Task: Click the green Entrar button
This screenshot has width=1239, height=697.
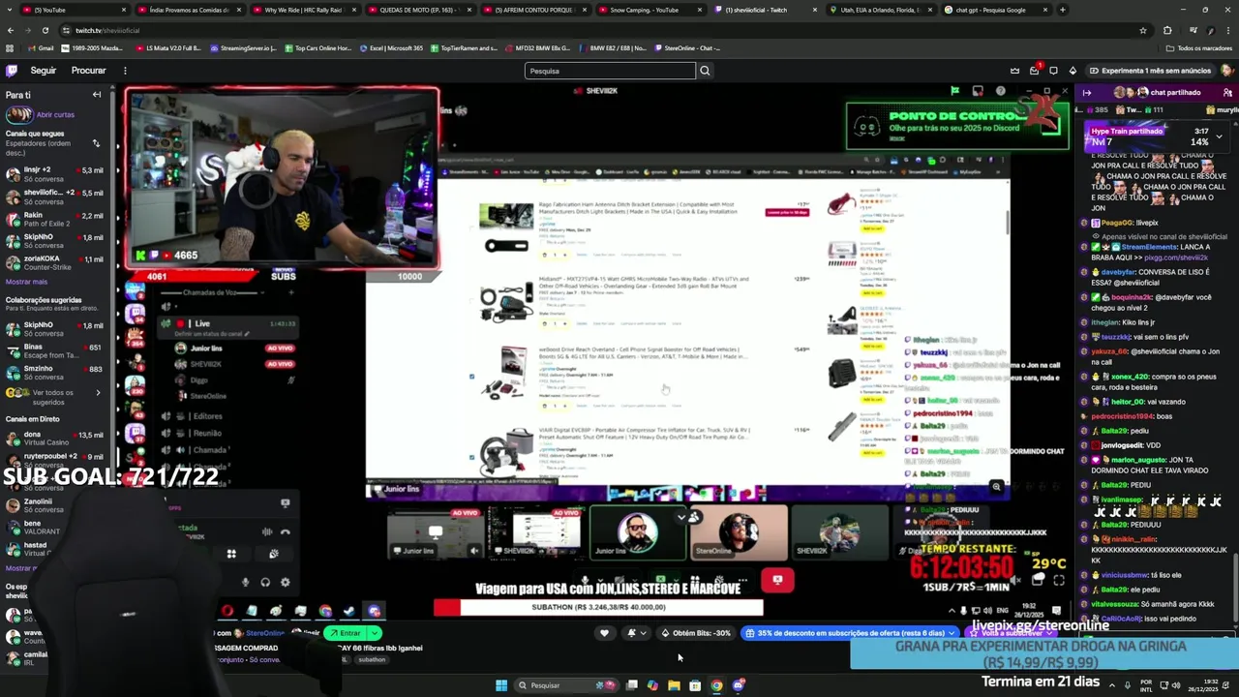Action: point(346,633)
